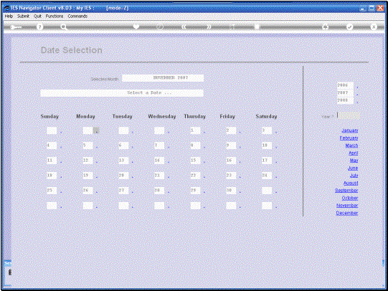This screenshot has width=388, height=291.
Task: Switch to November
Action: tap(347, 206)
